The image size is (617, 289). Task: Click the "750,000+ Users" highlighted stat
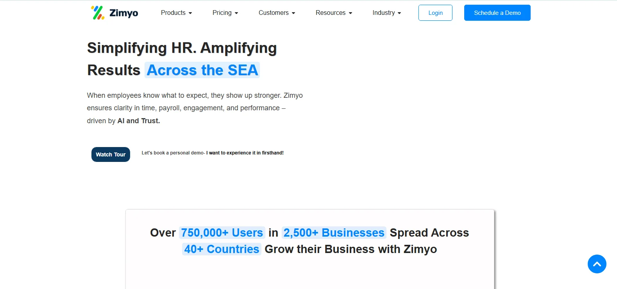coord(222,233)
